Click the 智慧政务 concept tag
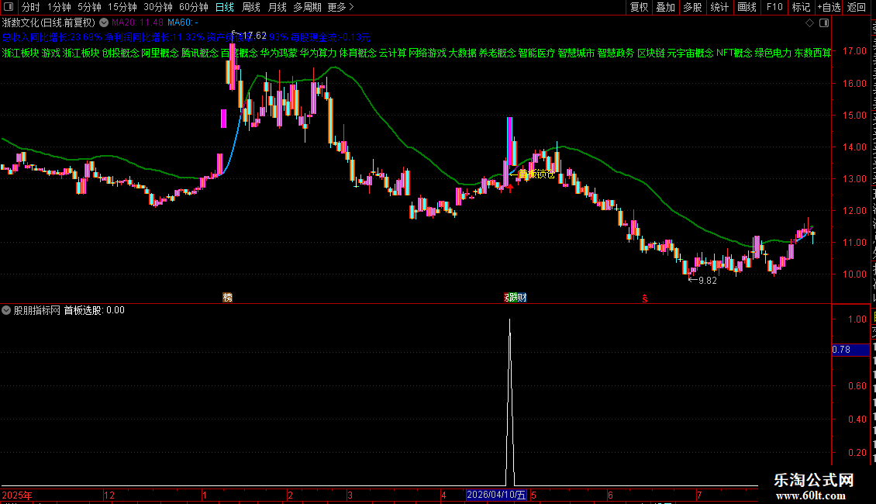Viewport: 876px width, 504px height. click(x=616, y=53)
